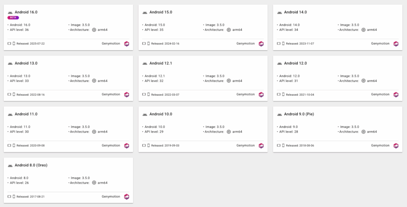Click the Genymotion logo on Android 12.0 card
407x207 pixels.
tap(396, 95)
